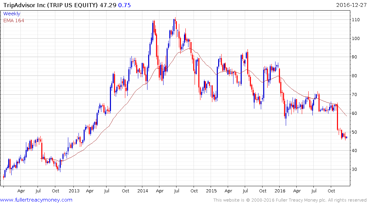Image resolution: width=367 pixels, height=205 pixels.
Task: Click the 2015 year axis label
Action: coord(211,191)
